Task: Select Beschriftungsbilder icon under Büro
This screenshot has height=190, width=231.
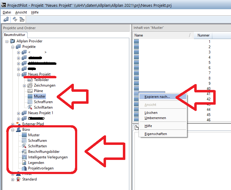Action: coord(24,152)
